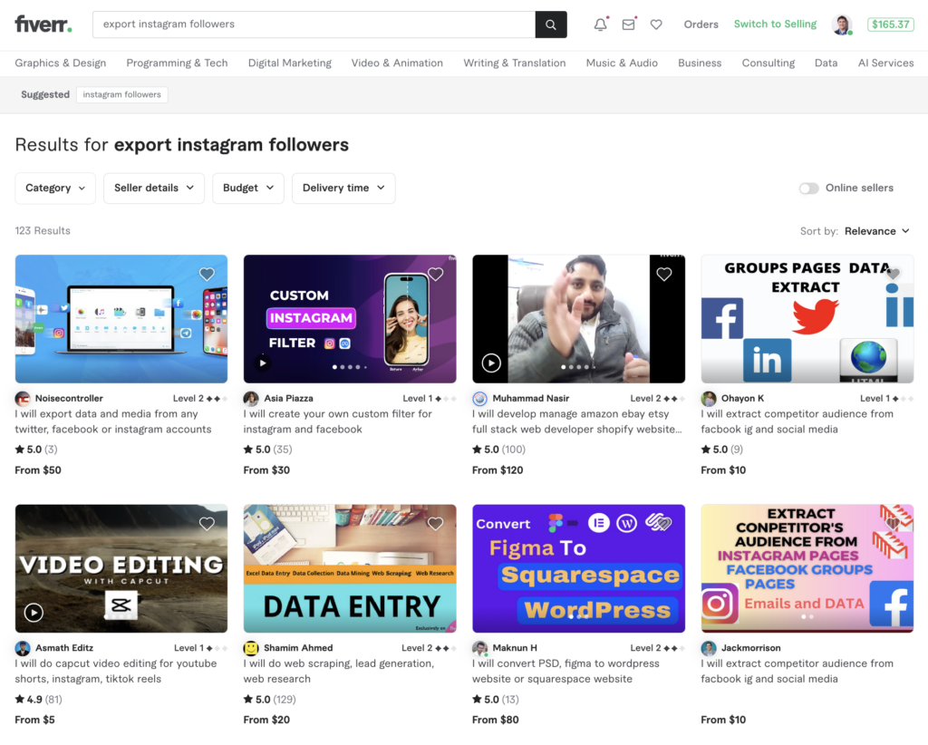Click the Fiverr logo
This screenshot has height=745, width=928.
tap(43, 24)
